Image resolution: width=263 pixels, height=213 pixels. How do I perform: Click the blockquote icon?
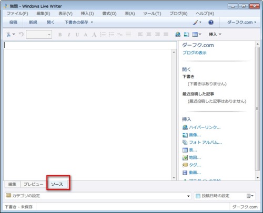[x=120, y=34]
